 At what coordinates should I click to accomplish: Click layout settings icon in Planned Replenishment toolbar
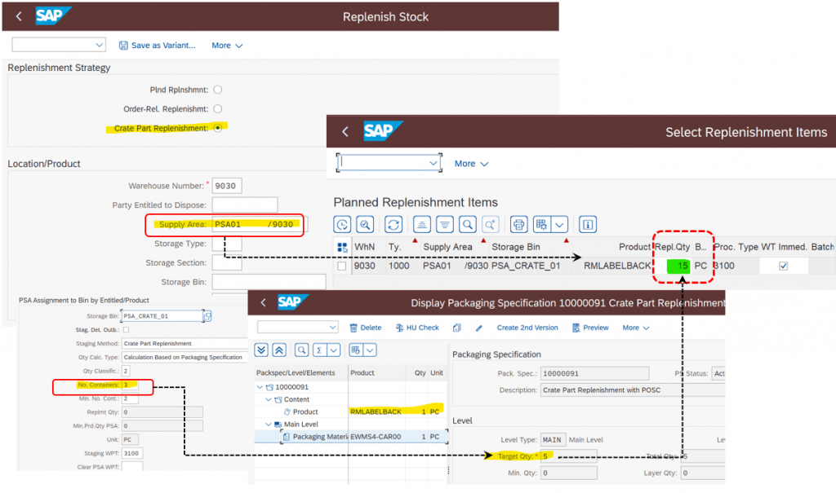coord(542,225)
